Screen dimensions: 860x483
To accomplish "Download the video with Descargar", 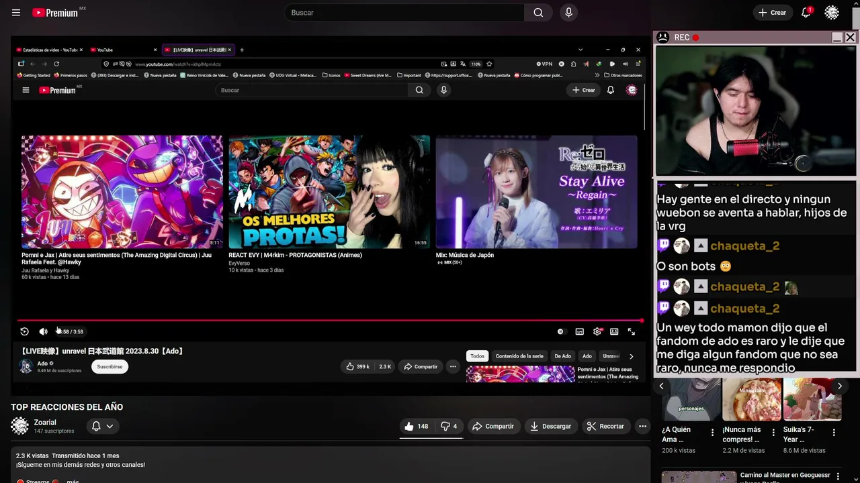I will tap(550, 426).
